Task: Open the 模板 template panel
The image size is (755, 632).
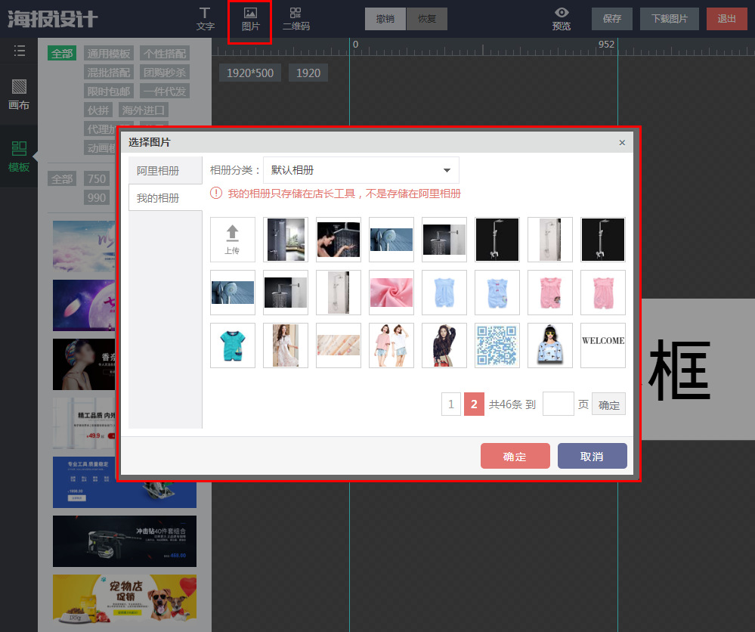Action: pos(19,156)
